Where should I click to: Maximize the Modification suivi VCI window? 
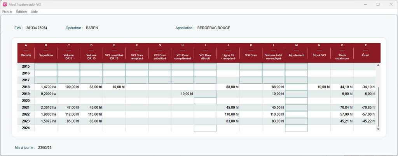[x=378, y=4]
